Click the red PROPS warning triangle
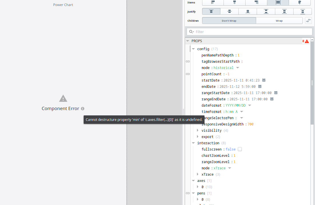 tap(307, 41)
